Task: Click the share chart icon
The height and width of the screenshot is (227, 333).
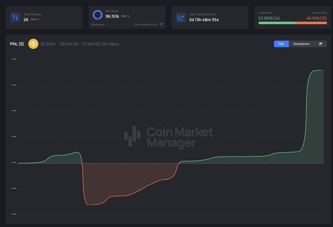Action: (x=321, y=44)
